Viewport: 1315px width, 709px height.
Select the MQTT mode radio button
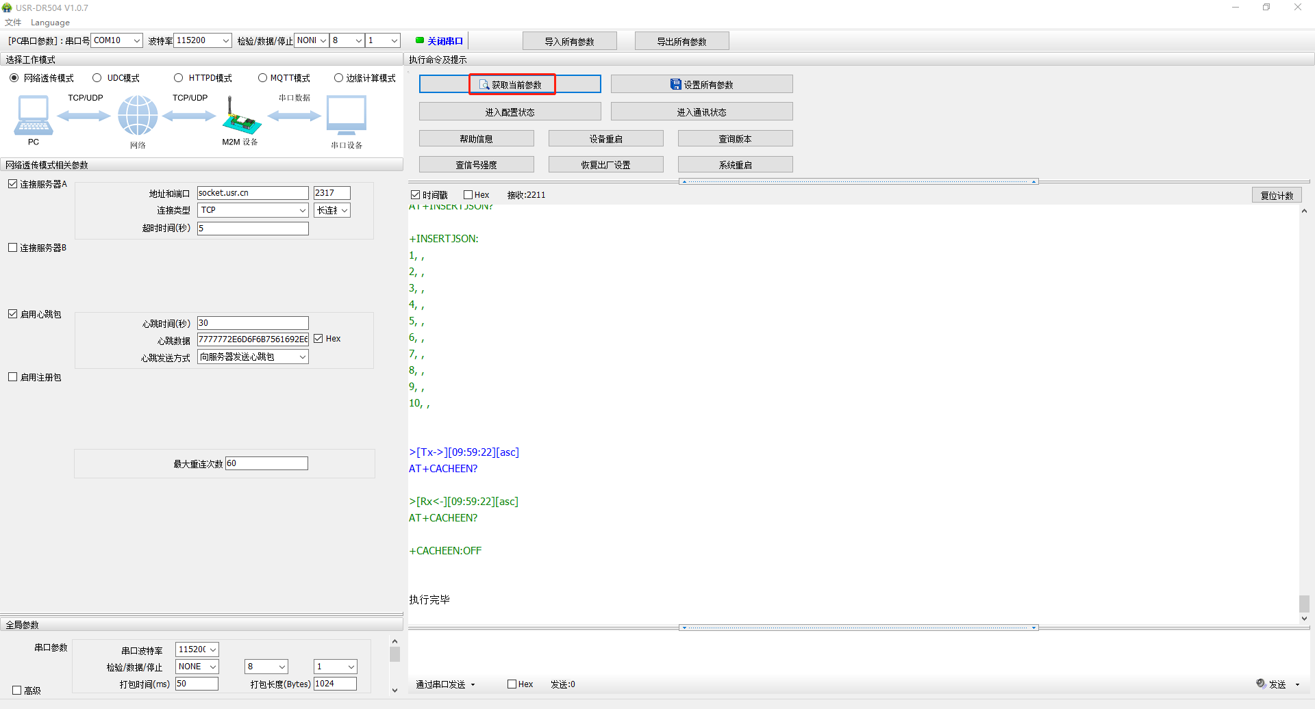point(262,78)
